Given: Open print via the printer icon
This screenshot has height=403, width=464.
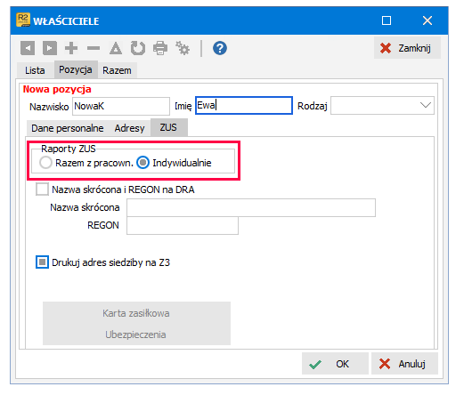Looking at the screenshot, I should (x=160, y=48).
